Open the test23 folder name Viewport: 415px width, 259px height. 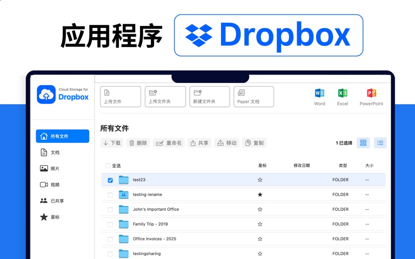(139, 180)
